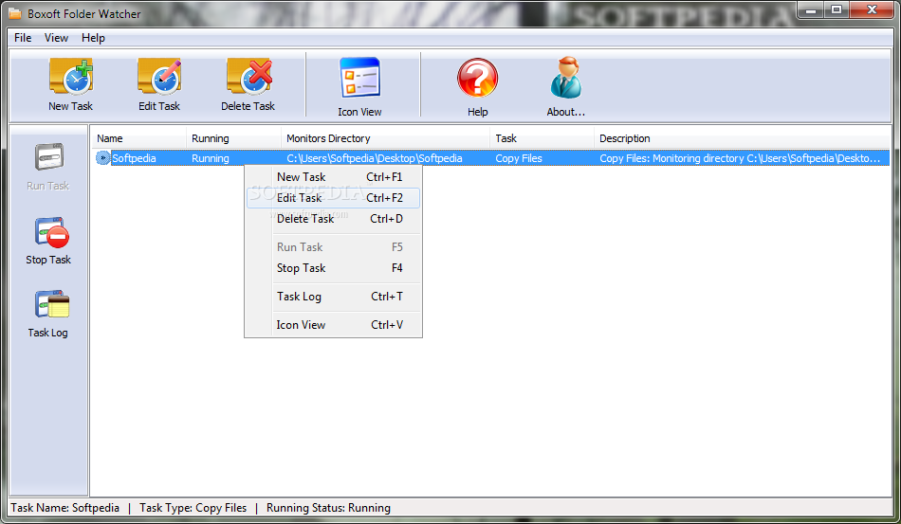Choose Icon View in context menu
The image size is (901, 524).
333,325
